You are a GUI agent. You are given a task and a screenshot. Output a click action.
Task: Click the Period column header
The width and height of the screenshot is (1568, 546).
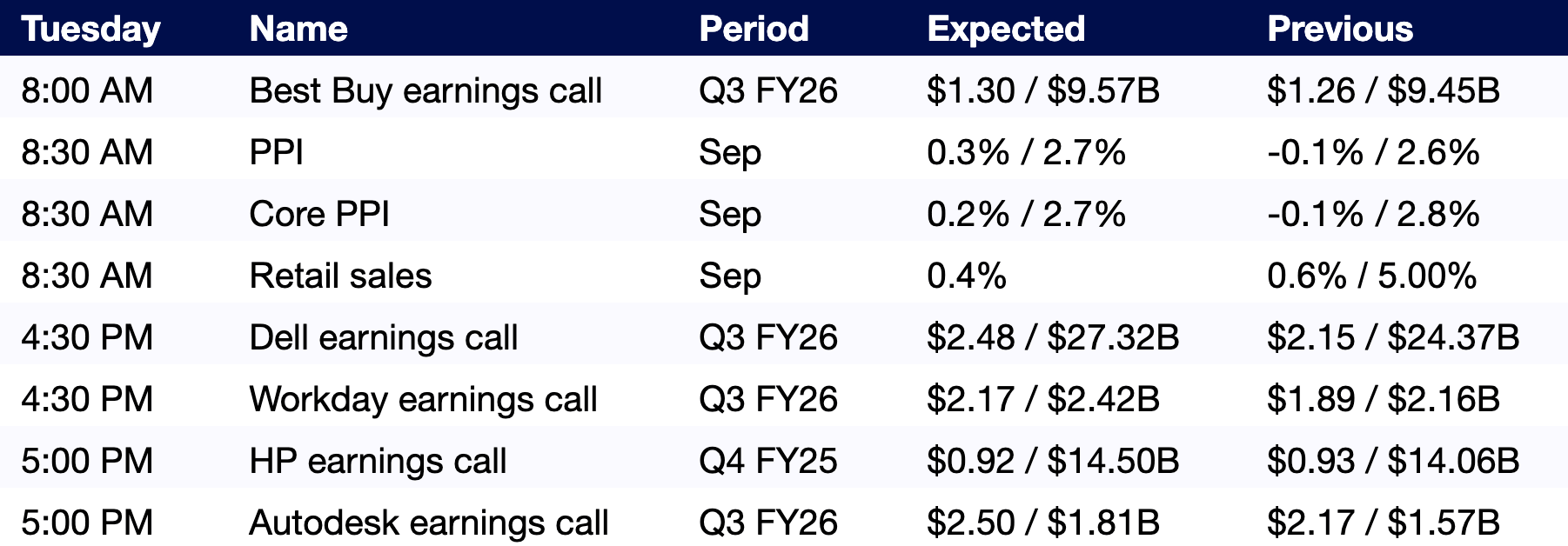click(754, 29)
